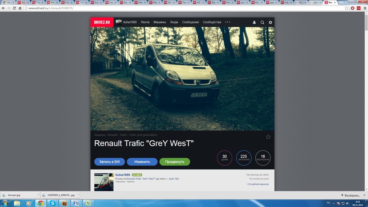Click the 16 бортжурнал counter circle
Image resolution: width=368 pixels, height=207 pixels.
[x=263, y=158]
